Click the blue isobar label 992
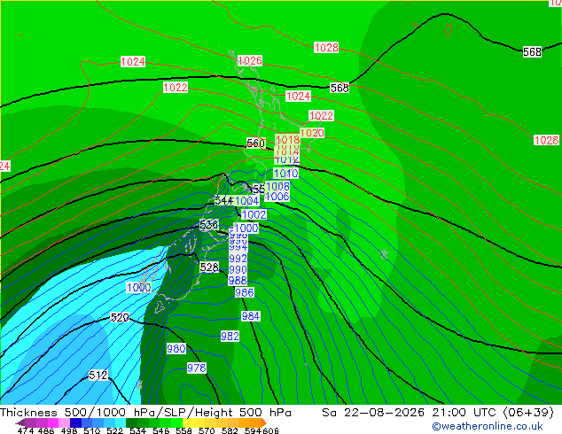This screenshot has height=434, width=562. click(x=238, y=258)
